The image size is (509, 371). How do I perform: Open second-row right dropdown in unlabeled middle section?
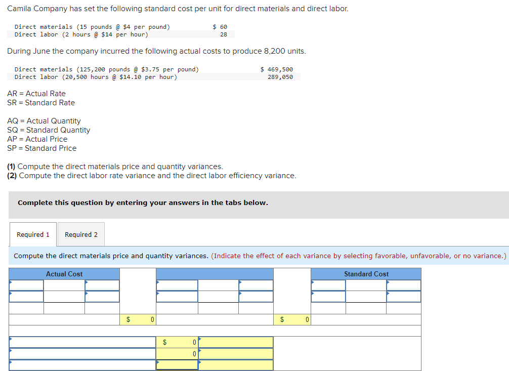tap(256, 296)
